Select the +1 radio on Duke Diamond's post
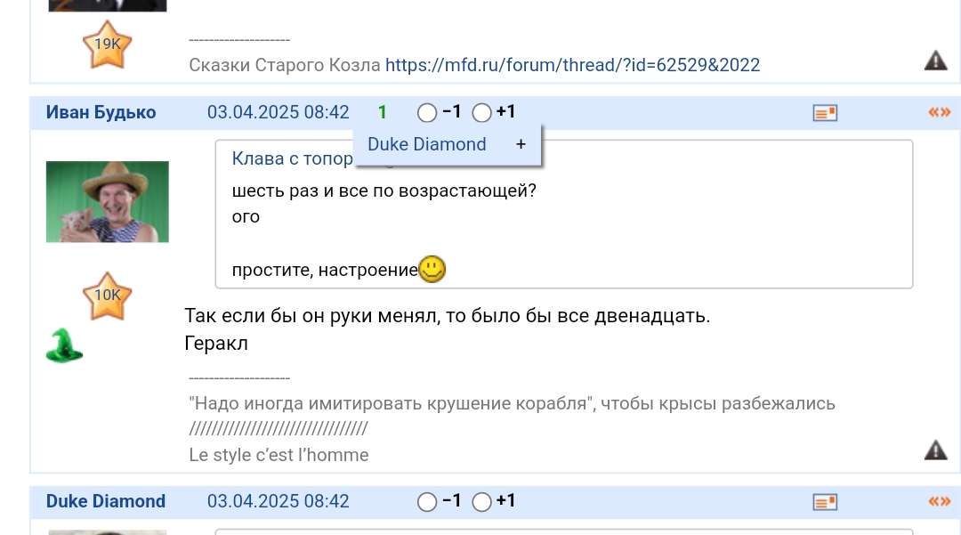This screenshot has height=535, width=961. 481,502
